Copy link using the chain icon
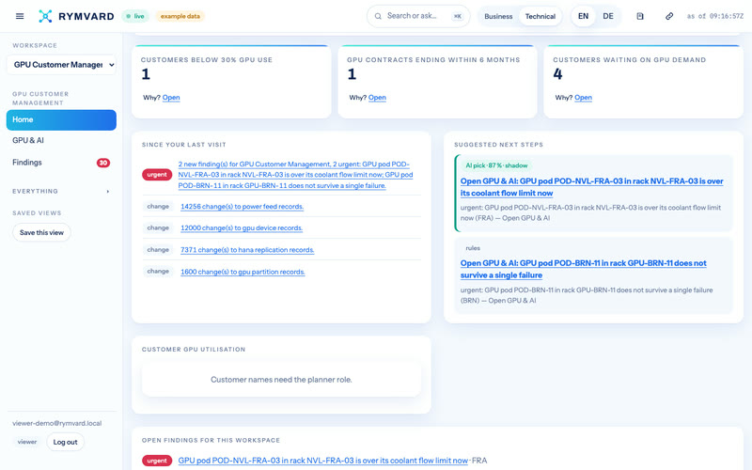This screenshot has height=470, width=752. tap(669, 16)
